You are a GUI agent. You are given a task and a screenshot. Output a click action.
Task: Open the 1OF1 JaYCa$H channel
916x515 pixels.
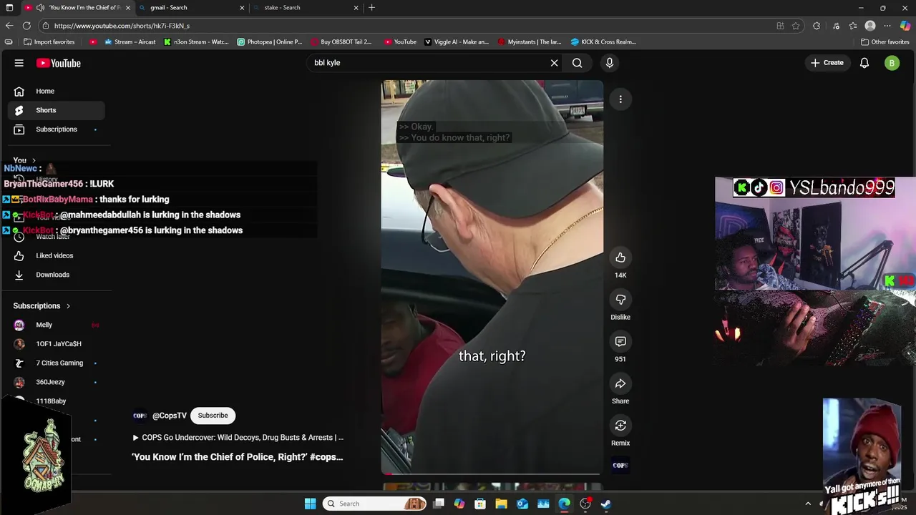(56, 344)
